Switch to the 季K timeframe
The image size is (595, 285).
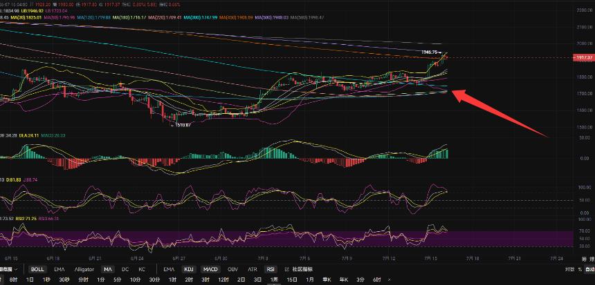(327, 279)
